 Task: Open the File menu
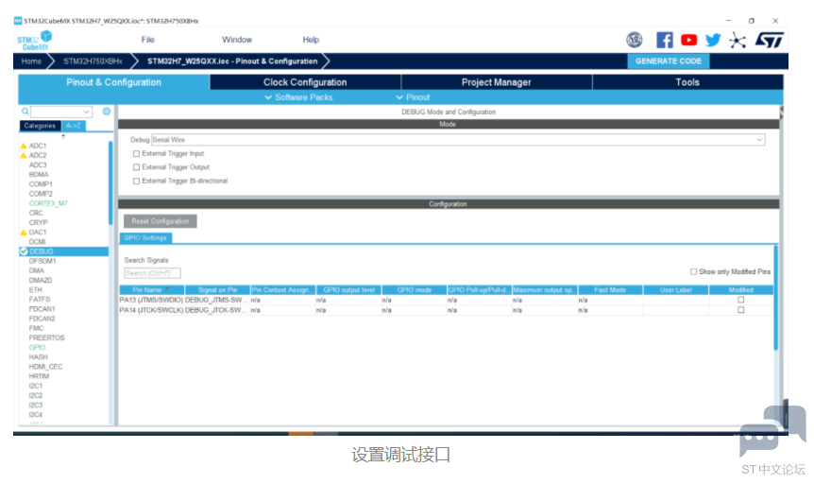point(148,40)
